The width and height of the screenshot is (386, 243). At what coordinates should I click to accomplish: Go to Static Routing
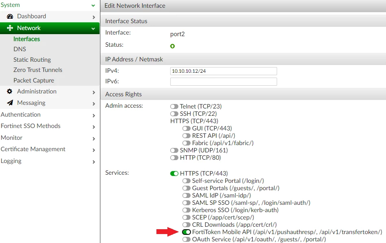[x=32, y=60]
